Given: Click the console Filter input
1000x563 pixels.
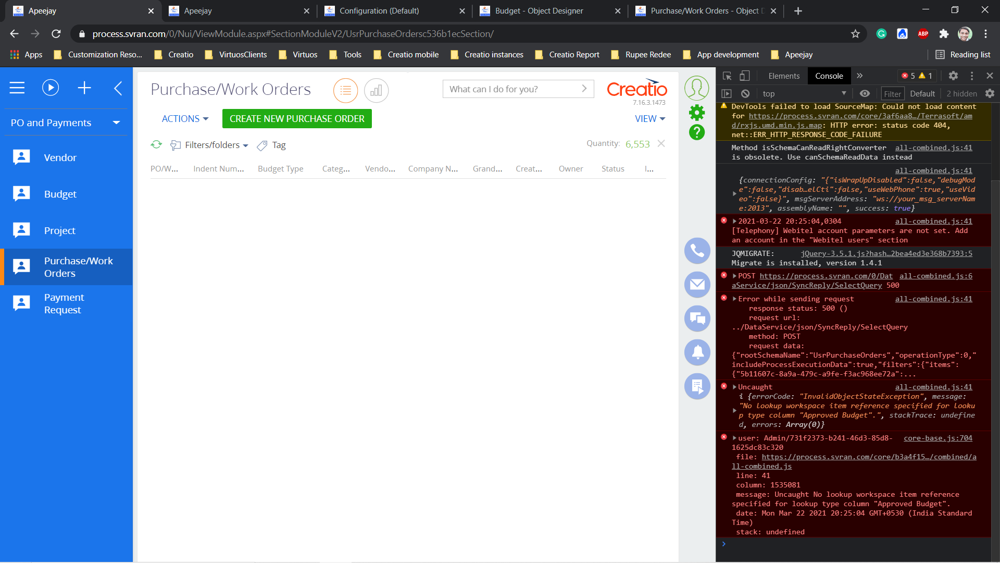Looking at the screenshot, I should (892, 94).
